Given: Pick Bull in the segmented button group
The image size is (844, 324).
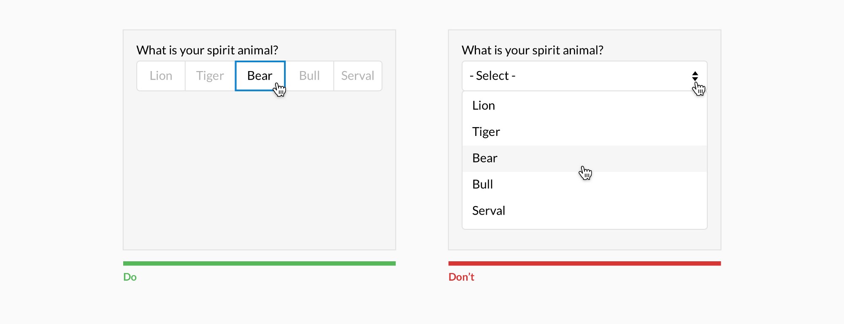Looking at the screenshot, I should coord(309,76).
